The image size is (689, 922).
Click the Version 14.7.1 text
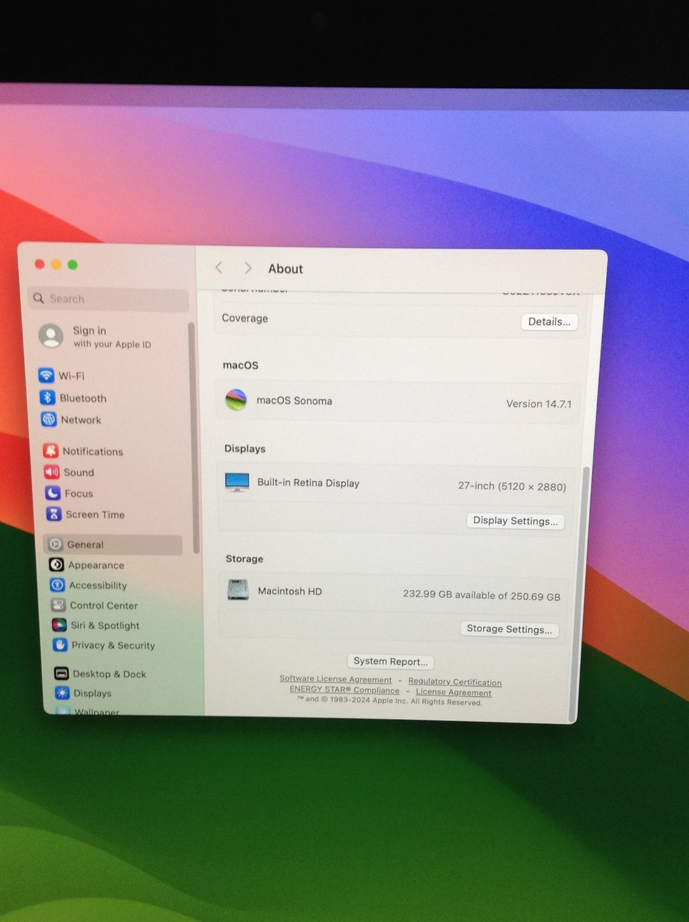pyautogui.click(x=539, y=403)
